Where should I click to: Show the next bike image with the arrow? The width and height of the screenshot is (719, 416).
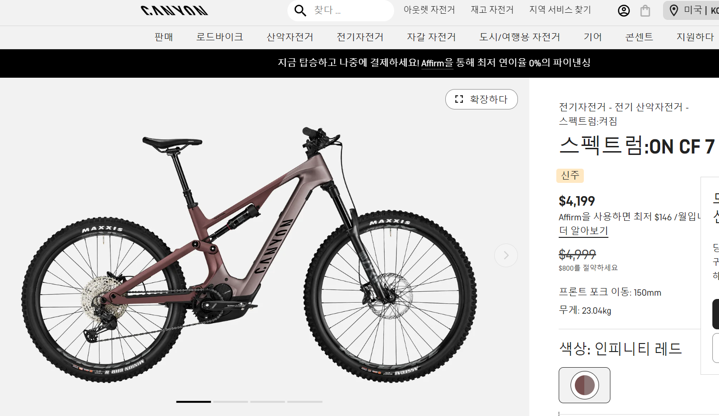click(x=506, y=255)
